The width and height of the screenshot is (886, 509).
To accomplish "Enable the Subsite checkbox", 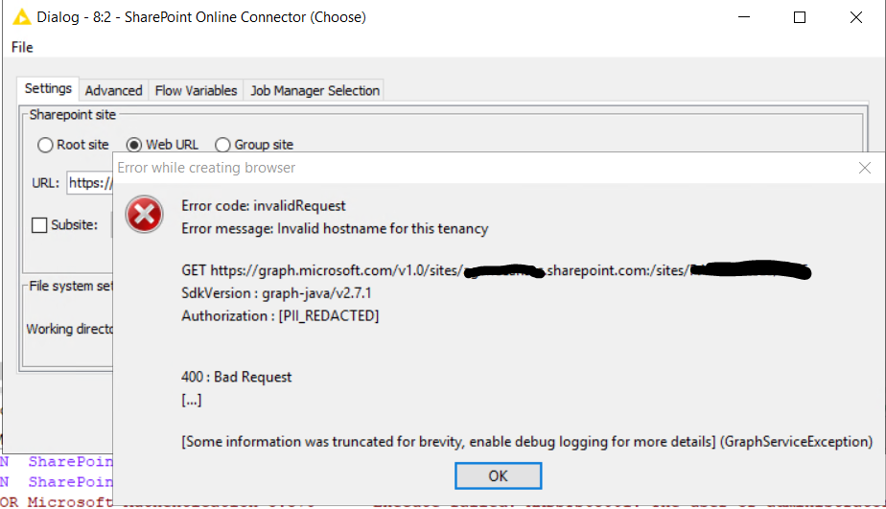I will tap(39, 225).
